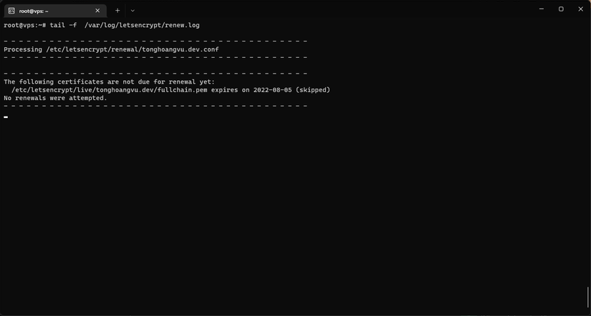
Task: Click the (skipped) text
Action: pos(313,90)
